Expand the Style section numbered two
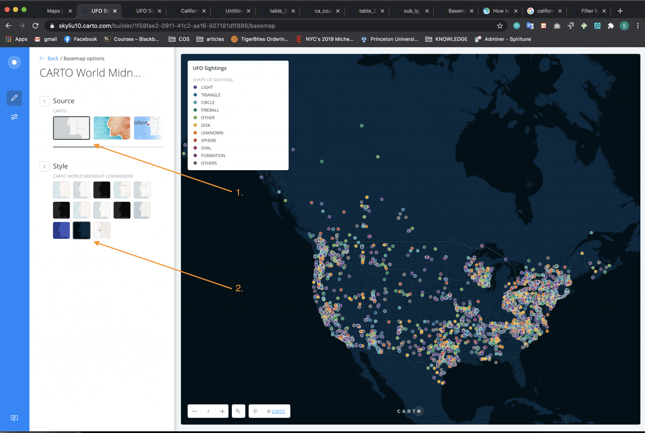645x433 pixels. click(x=44, y=166)
